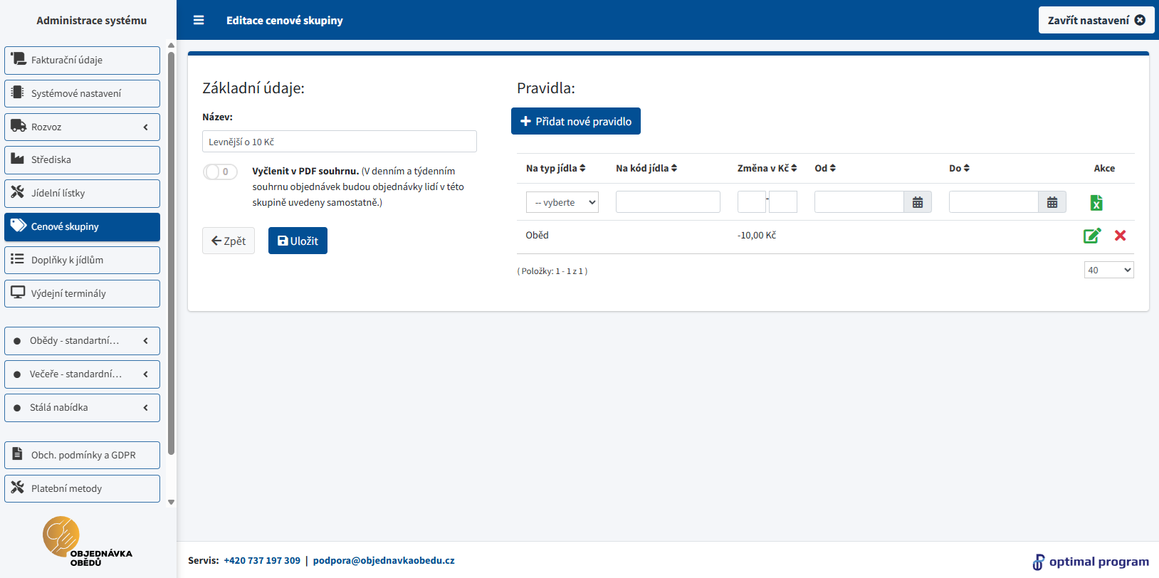Delete the Oběd rule with the red X
The width and height of the screenshot is (1159, 578).
click(1120, 236)
